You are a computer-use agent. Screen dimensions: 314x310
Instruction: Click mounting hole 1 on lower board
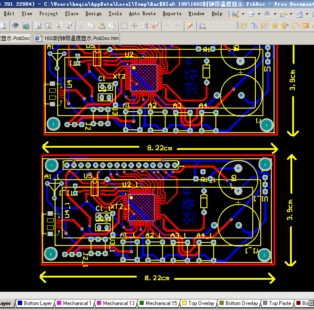pos(52,165)
